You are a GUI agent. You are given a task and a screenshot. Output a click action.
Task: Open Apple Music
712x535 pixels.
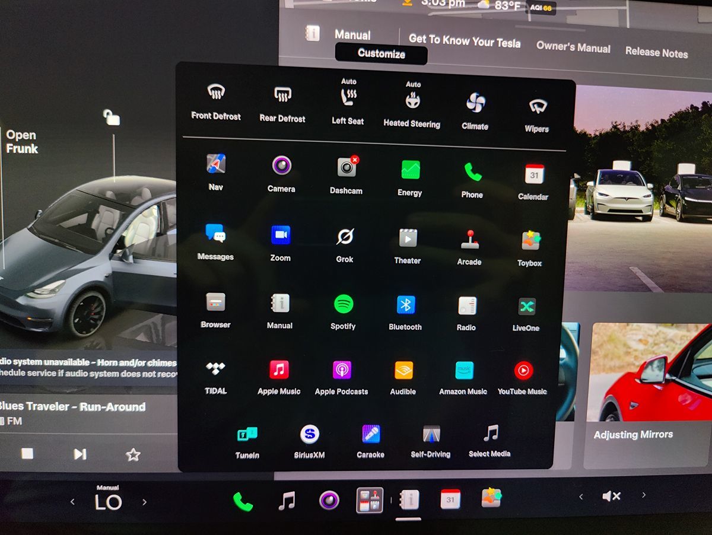click(279, 377)
